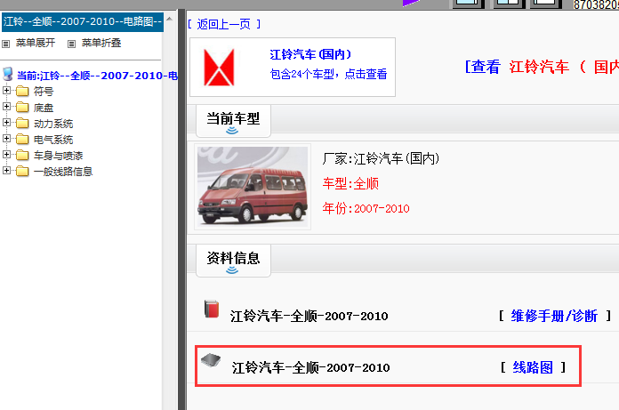Switch to the 当前车型 tab

pos(233,121)
